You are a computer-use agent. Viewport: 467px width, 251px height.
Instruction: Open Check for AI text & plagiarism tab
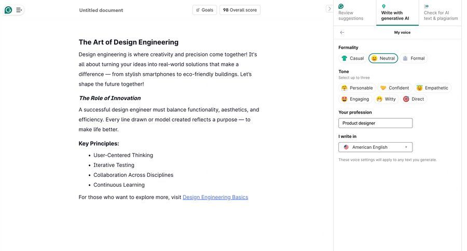coord(441,13)
